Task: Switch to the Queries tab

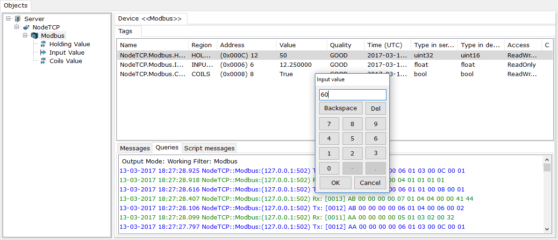Action: (167, 147)
